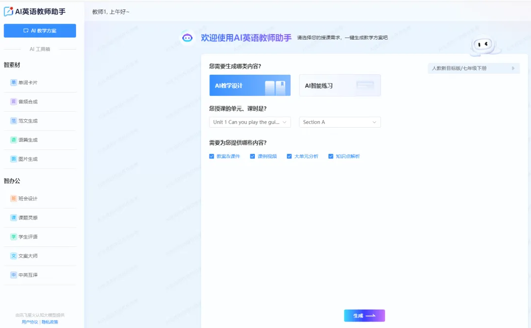Uncheck the 教案&课件 checkbox

point(212,156)
